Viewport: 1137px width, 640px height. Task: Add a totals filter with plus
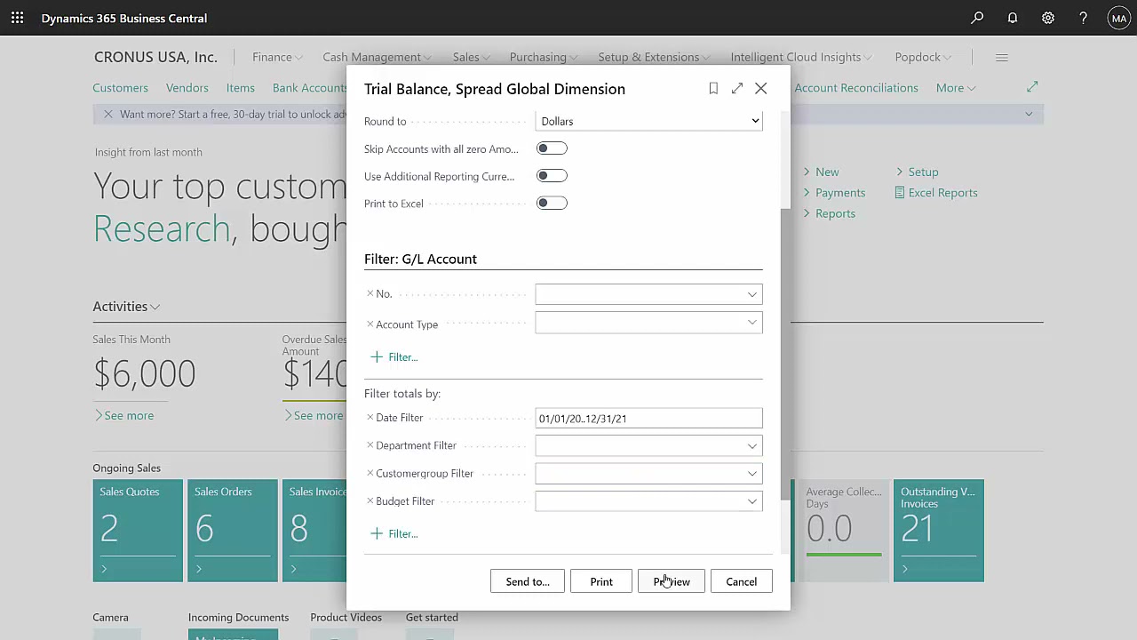[x=394, y=533]
